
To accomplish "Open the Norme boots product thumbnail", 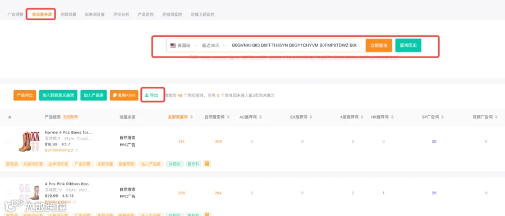I will pyautogui.click(x=29, y=142).
